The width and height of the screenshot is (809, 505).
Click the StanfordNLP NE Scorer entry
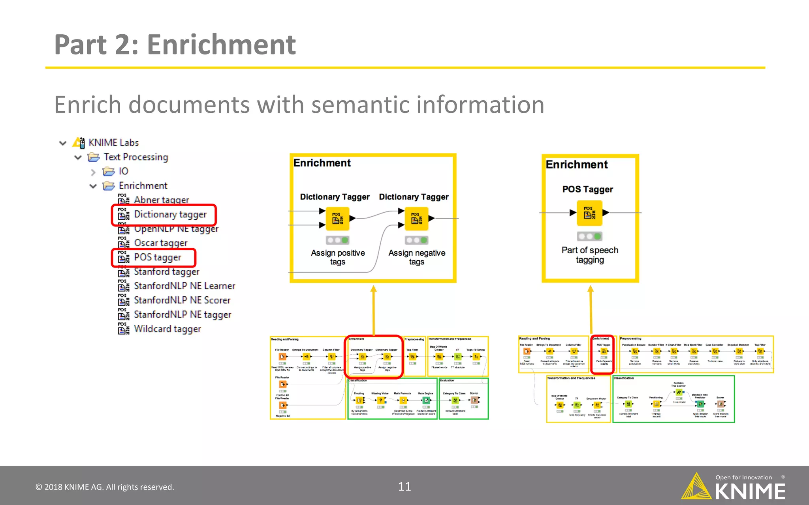click(x=182, y=300)
